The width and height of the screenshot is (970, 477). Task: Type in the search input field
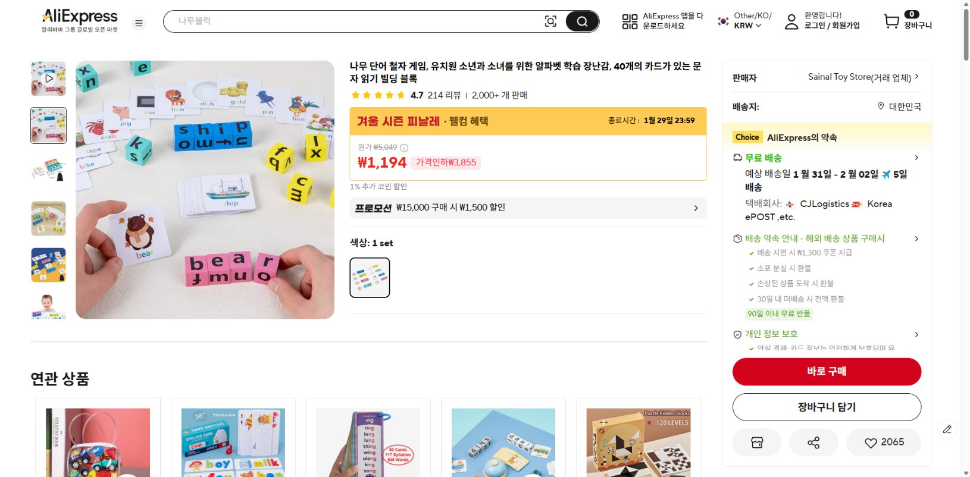[x=357, y=21]
